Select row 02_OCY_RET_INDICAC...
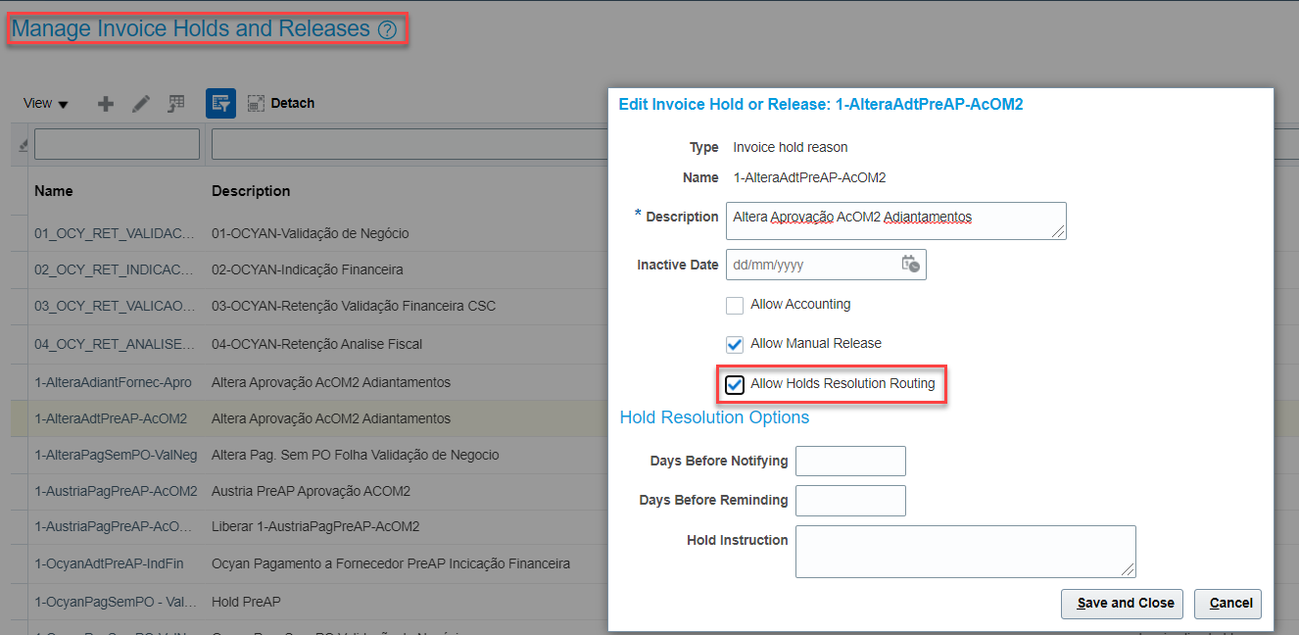 (x=115, y=269)
